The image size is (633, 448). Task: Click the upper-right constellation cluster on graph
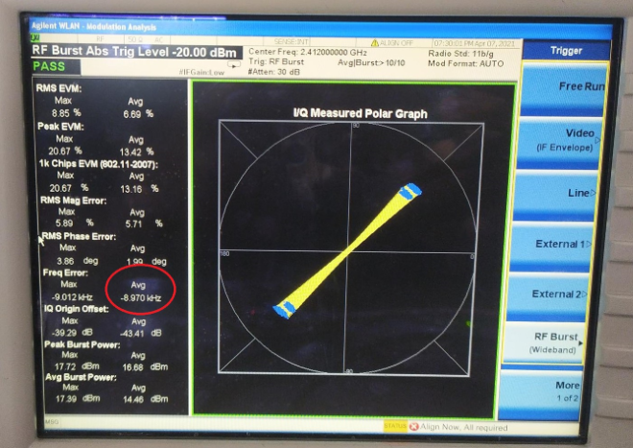click(x=410, y=191)
